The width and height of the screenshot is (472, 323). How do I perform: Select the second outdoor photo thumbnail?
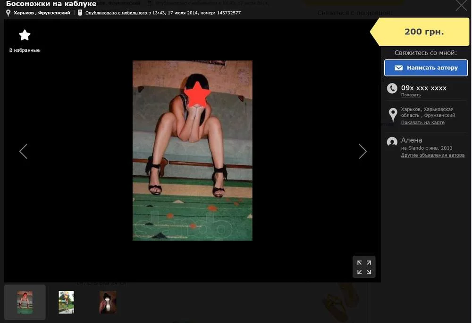coord(66,302)
